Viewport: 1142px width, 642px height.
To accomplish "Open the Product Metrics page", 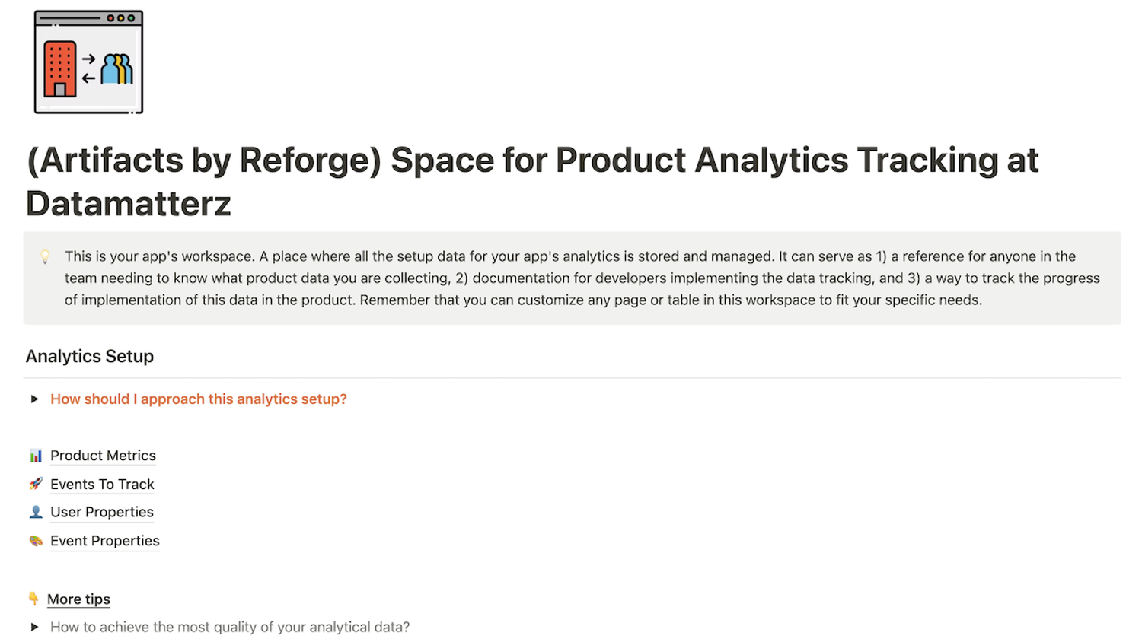I will (103, 455).
